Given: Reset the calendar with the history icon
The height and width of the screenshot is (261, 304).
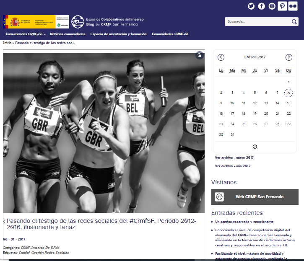Looking at the screenshot, I should 255,147.
